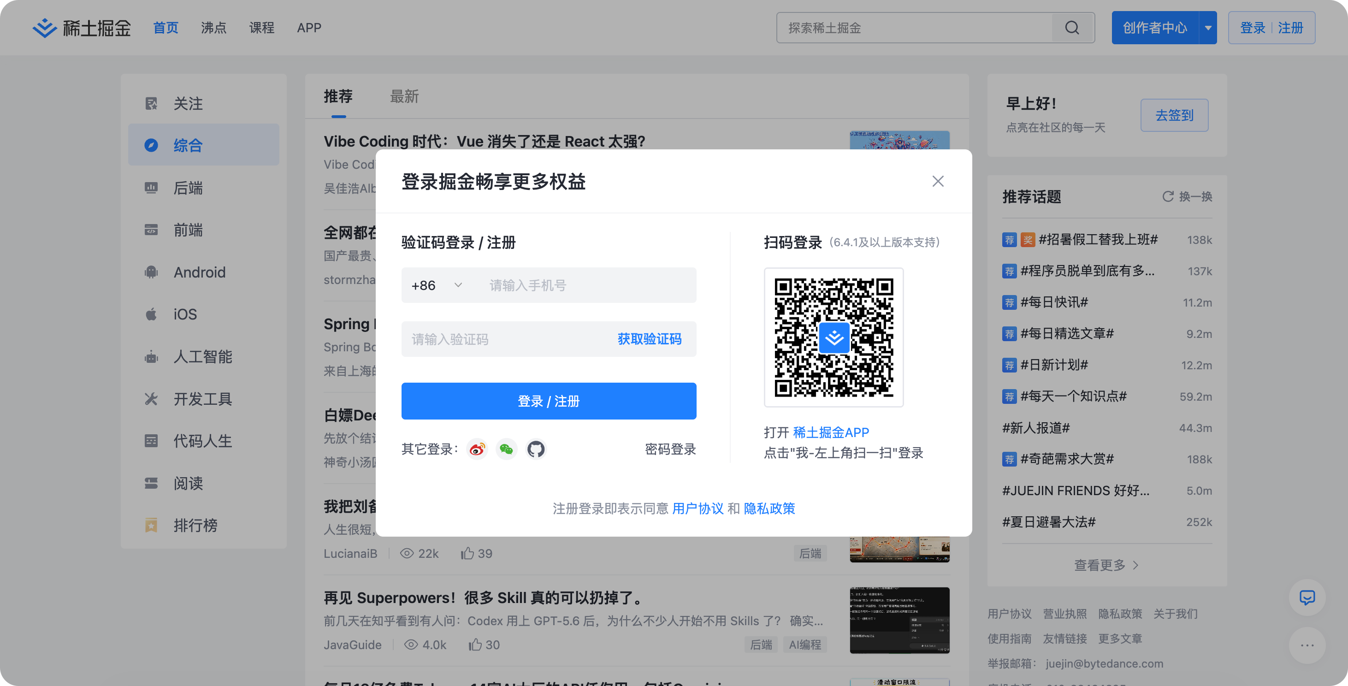This screenshot has width=1348, height=686.
Task: Log in with Weibo icon
Action: (477, 449)
